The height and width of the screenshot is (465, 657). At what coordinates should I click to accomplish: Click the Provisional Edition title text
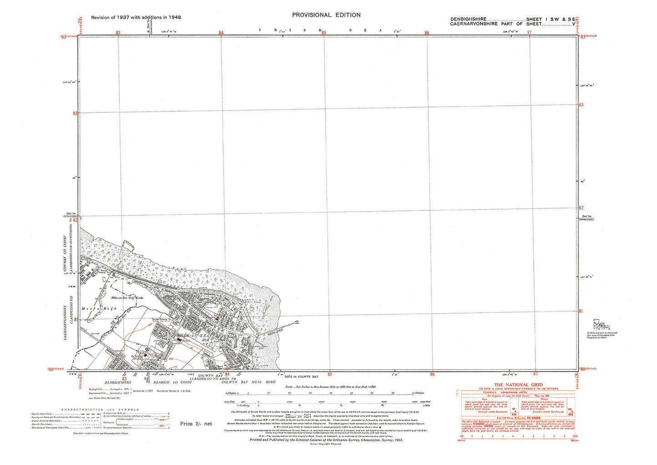(x=326, y=15)
